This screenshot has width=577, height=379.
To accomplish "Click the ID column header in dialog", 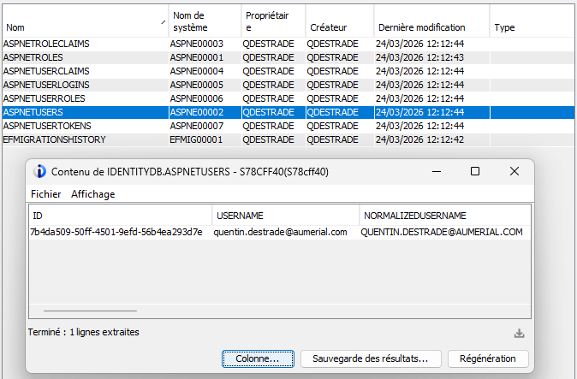I will (x=121, y=216).
